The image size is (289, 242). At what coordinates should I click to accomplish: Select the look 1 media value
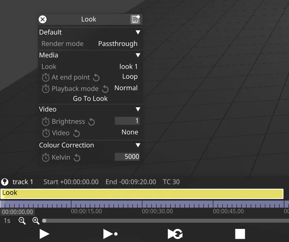(129, 66)
